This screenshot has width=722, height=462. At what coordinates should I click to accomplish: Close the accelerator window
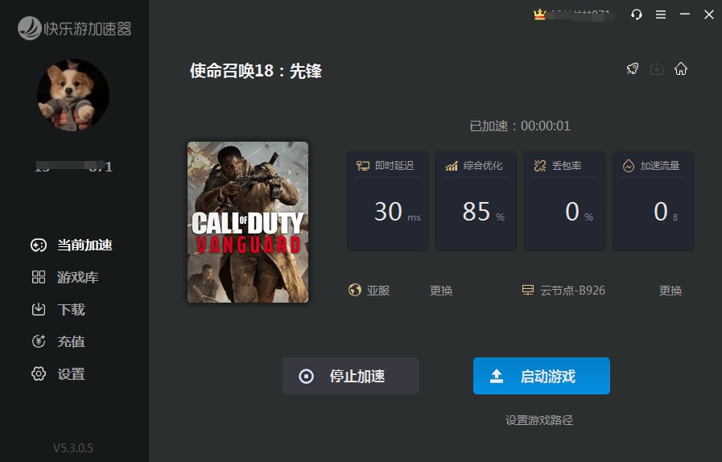tap(709, 14)
